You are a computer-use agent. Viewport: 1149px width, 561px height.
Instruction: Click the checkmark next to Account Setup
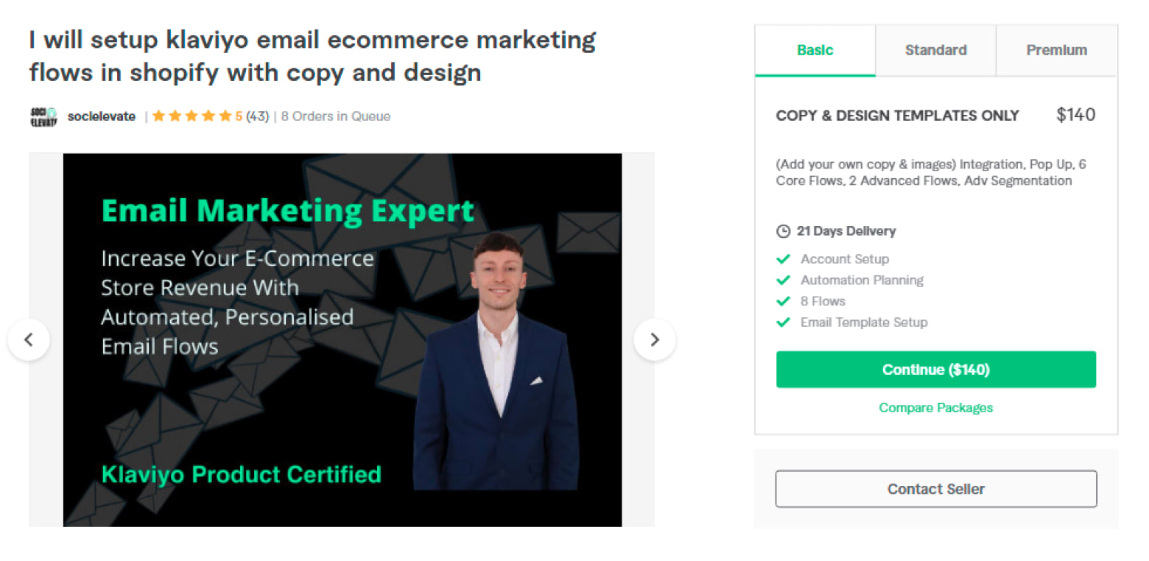tap(784, 259)
